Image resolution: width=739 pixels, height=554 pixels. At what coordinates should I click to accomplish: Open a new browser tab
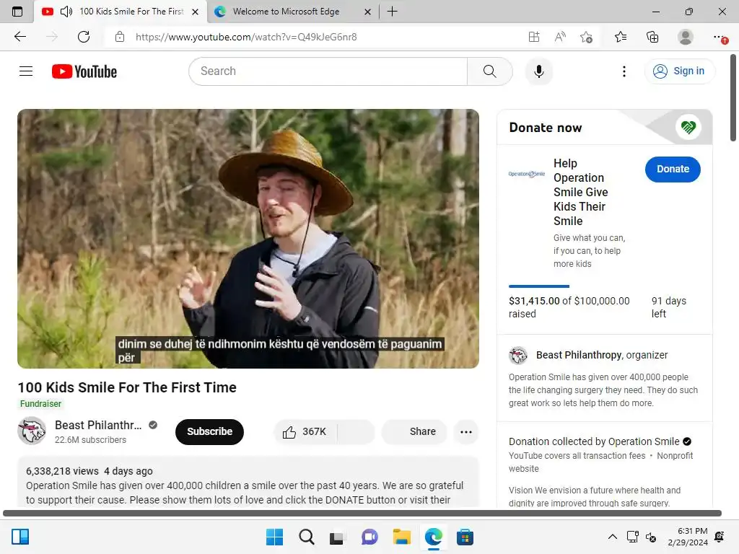392,12
